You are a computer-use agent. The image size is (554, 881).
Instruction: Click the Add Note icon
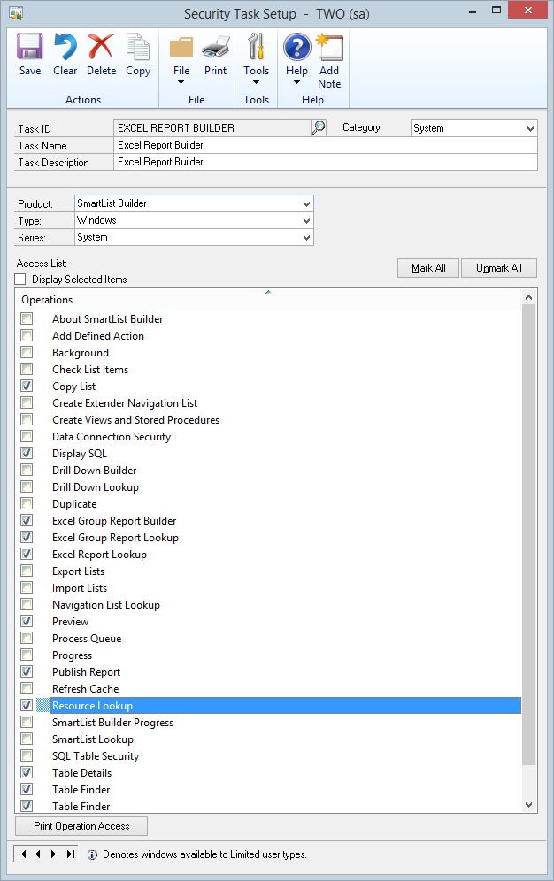coord(329,47)
